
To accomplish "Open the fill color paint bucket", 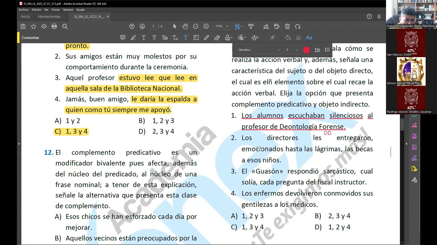I will [x=288, y=38].
